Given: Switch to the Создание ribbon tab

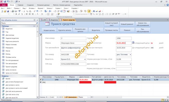Looking at the screenshot, I should coord(30,5).
